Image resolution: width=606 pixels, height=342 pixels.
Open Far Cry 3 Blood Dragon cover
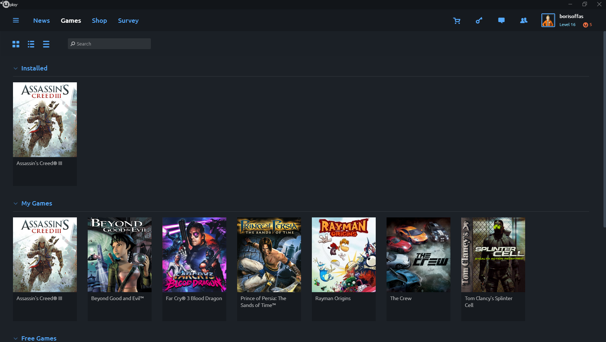[x=194, y=255]
